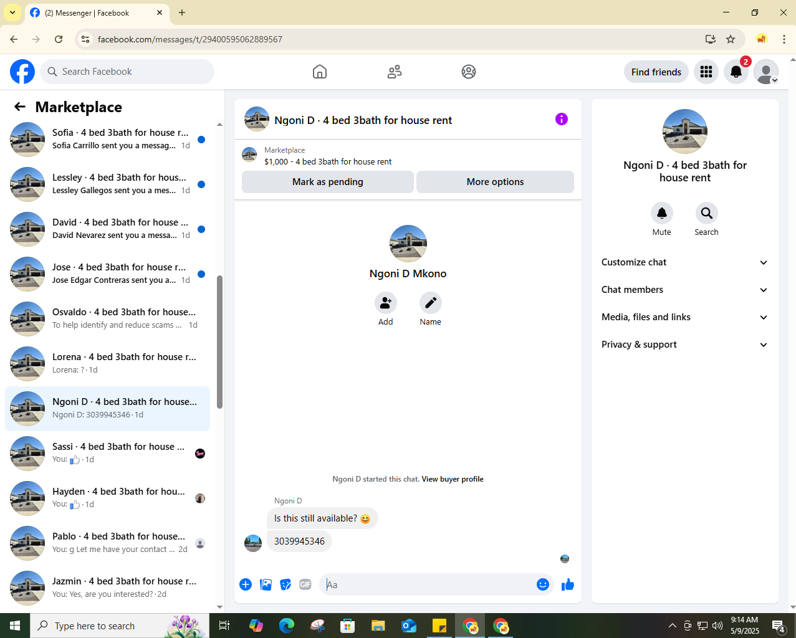The height and width of the screenshot is (638, 796).
Task: Select the Messenger Facebook browser tab
Action: click(97, 13)
